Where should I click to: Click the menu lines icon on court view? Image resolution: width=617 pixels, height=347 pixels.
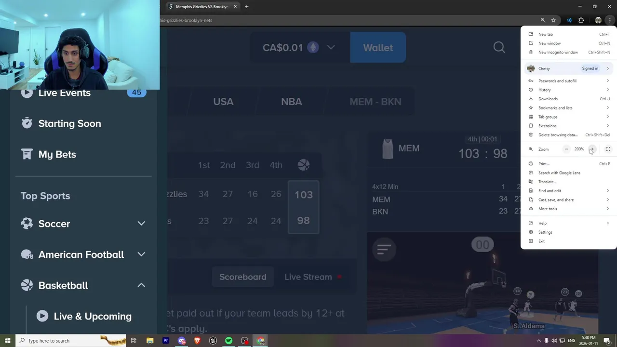(x=384, y=249)
